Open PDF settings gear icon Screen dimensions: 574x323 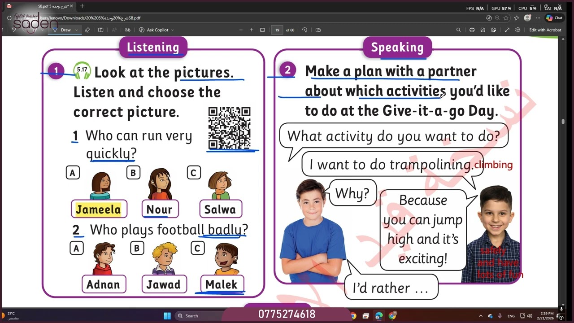[x=518, y=30]
